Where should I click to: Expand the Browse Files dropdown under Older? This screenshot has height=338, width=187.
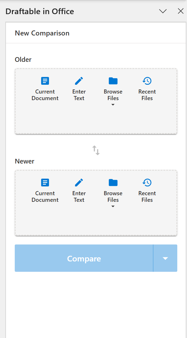[113, 105]
